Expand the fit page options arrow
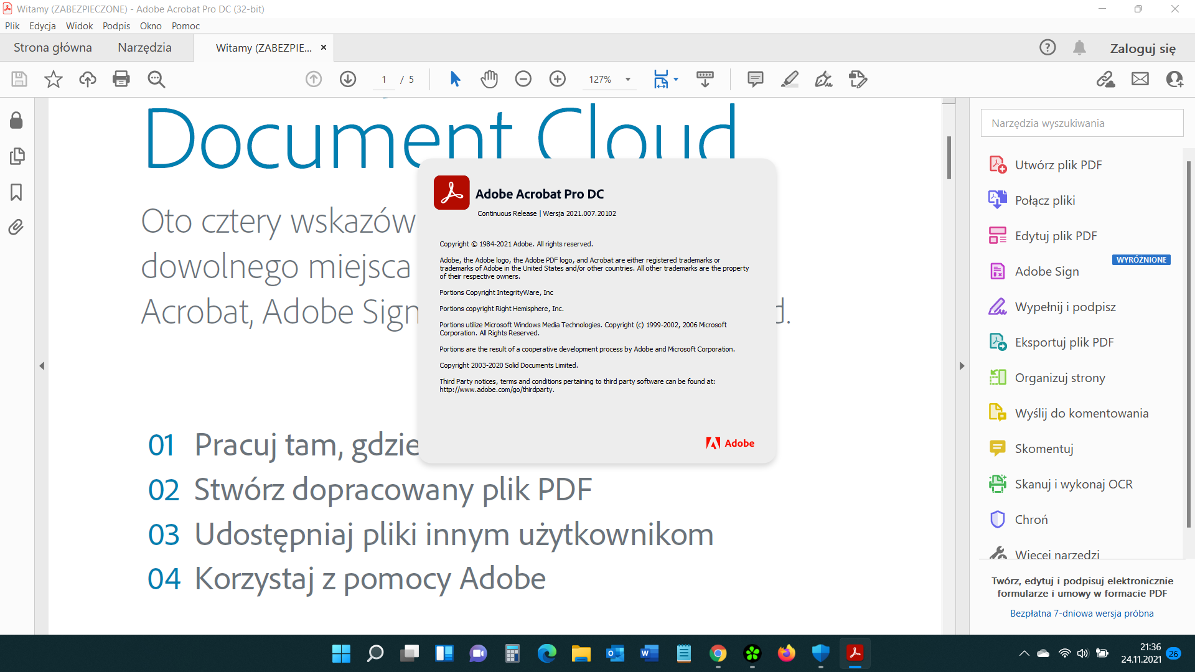The width and height of the screenshot is (1195, 672). pos(677,79)
